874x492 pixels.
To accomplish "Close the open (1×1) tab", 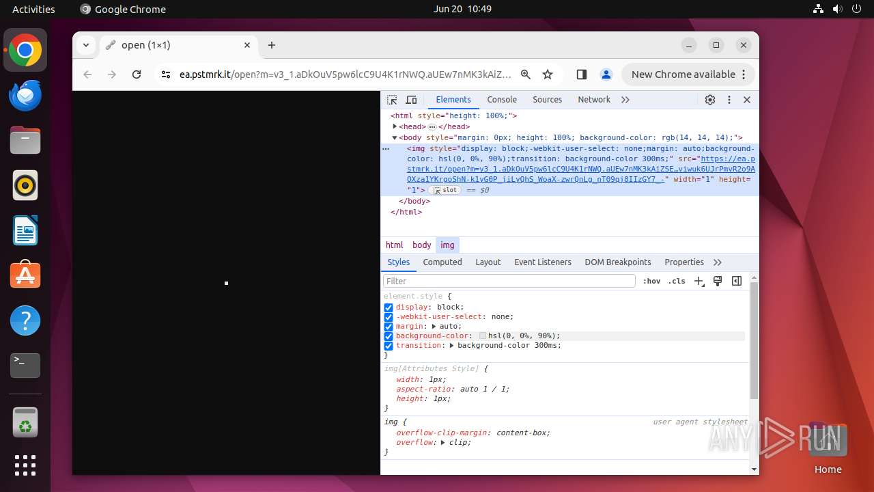I will pyautogui.click(x=247, y=45).
